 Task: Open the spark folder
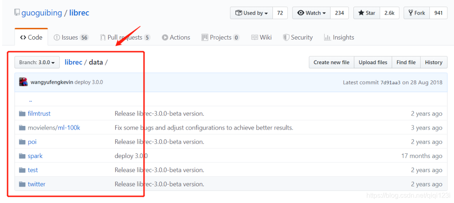point(35,156)
